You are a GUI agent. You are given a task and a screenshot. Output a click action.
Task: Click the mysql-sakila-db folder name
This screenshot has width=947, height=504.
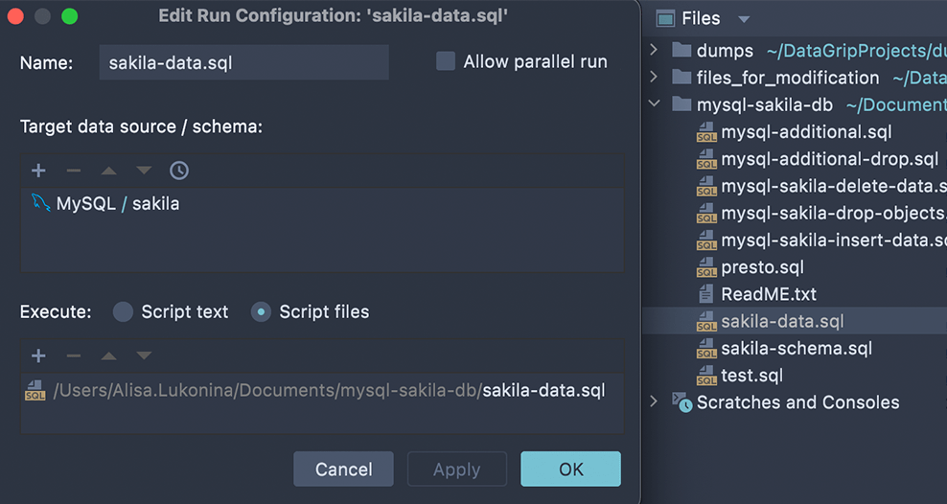tap(765, 104)
